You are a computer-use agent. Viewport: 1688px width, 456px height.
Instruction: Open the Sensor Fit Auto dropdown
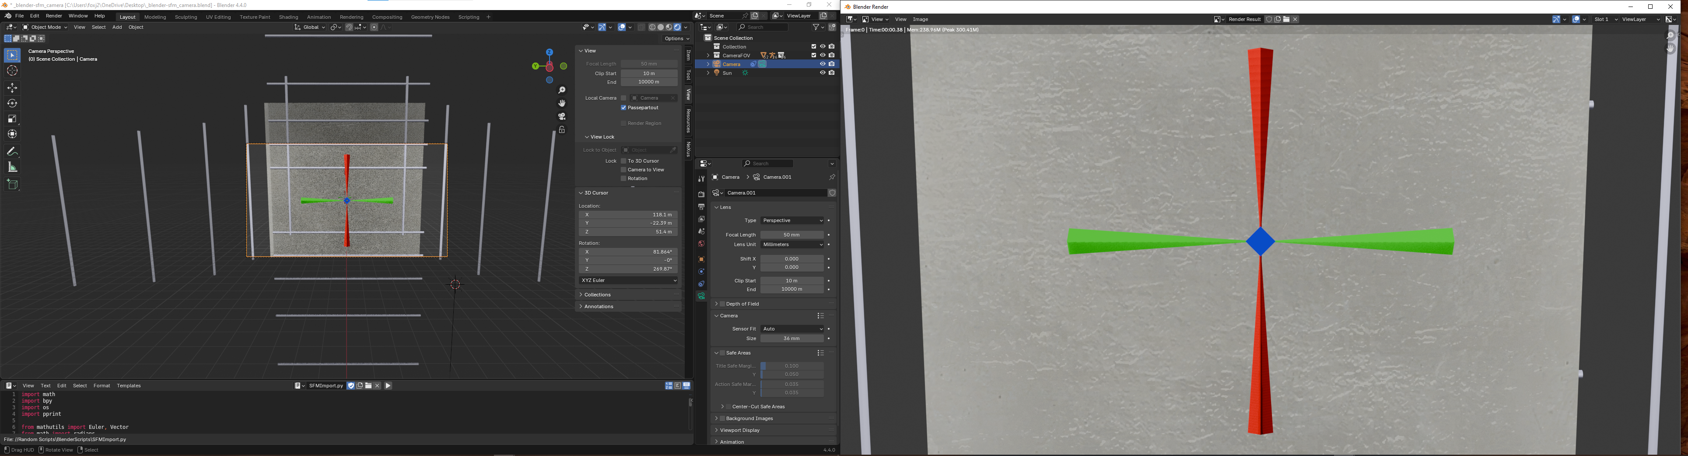(791, 329)
